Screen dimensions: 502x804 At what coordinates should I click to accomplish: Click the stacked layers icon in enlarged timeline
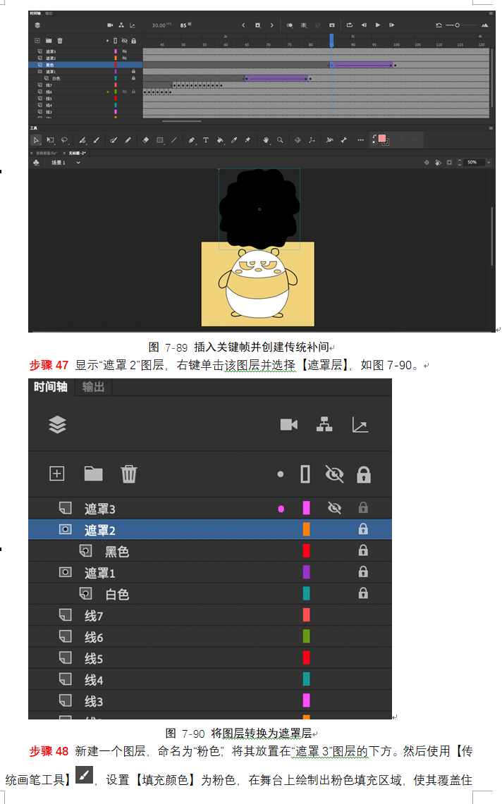pyautogui.click(x=58, y=425)
